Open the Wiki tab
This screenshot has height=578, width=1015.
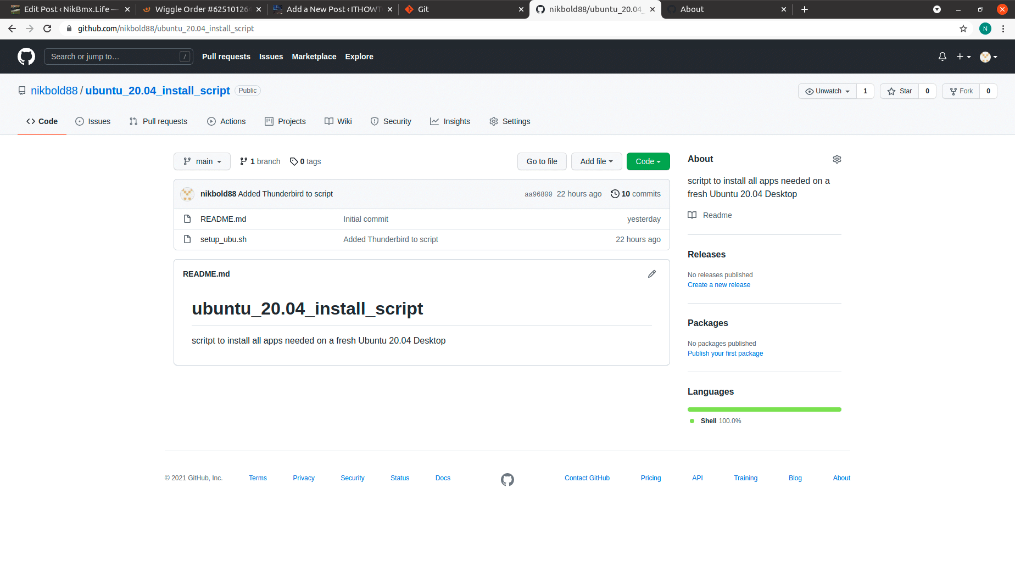point(338,121)
